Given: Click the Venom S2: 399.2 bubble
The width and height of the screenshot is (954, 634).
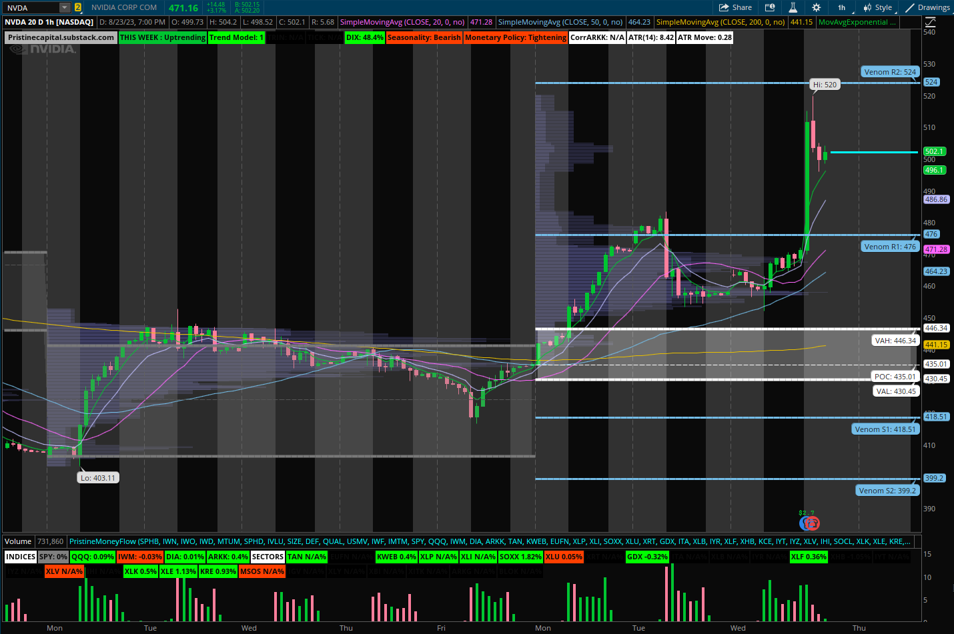Looking at the screenshot, I should point(887,491).
